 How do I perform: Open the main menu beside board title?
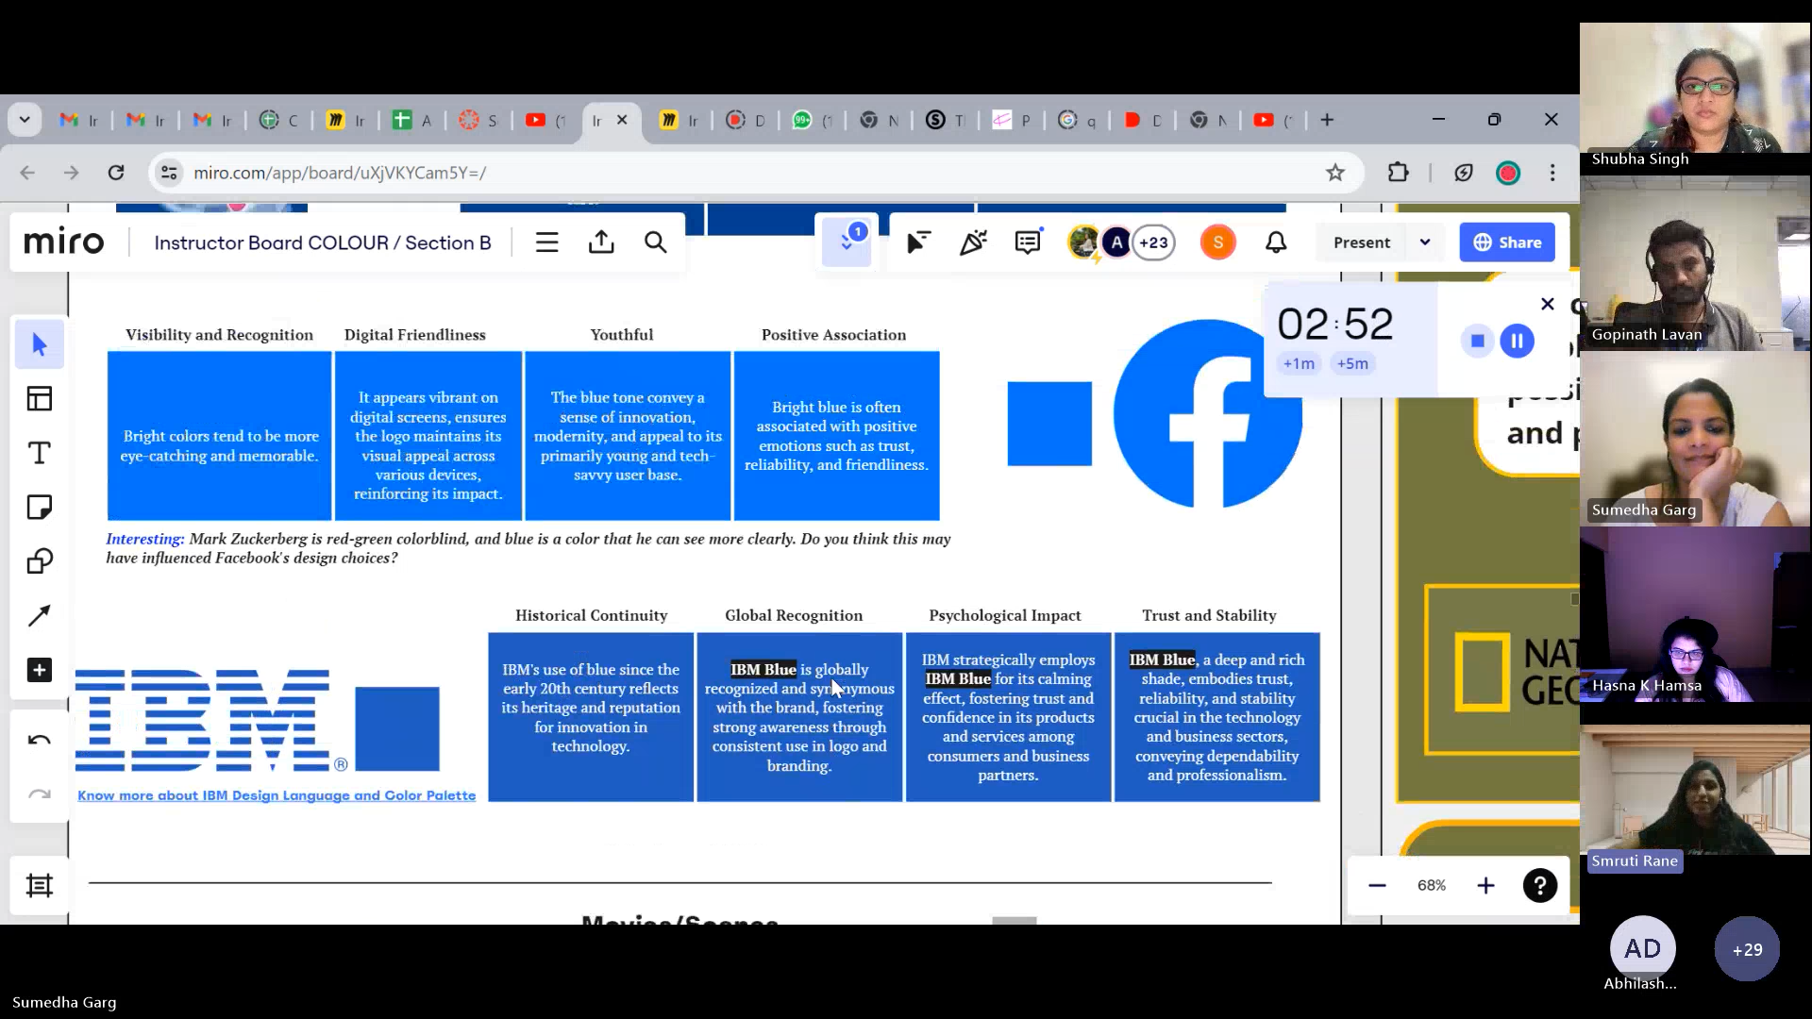click(x=547, y=242)
